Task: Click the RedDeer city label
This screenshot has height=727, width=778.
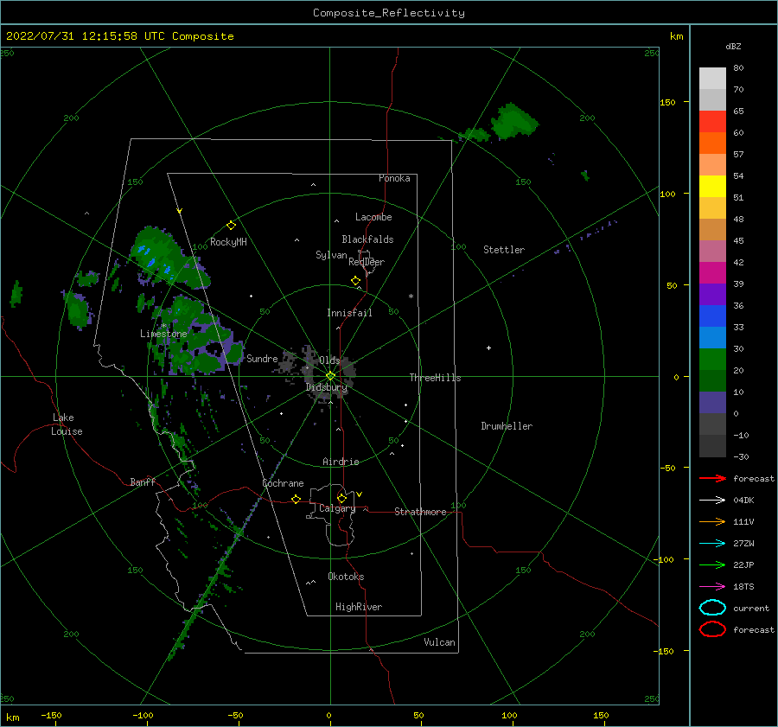Action: (367, 262)
